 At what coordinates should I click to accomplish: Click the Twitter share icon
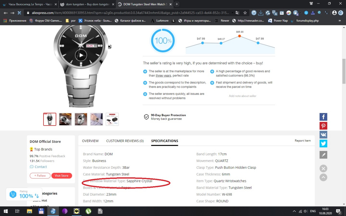[323, 144]
